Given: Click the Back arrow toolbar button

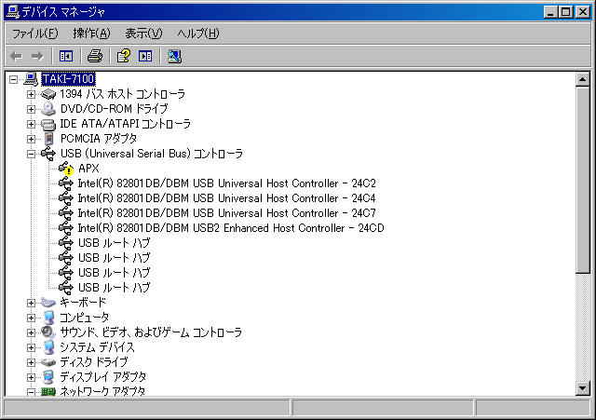Looking at the screenshot, I should pos(16,56).
